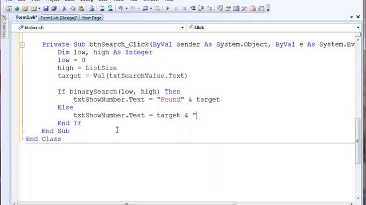Open Object Browser via toolbar icon
Viewport: 366px width, 205px height.
(236, 9)
